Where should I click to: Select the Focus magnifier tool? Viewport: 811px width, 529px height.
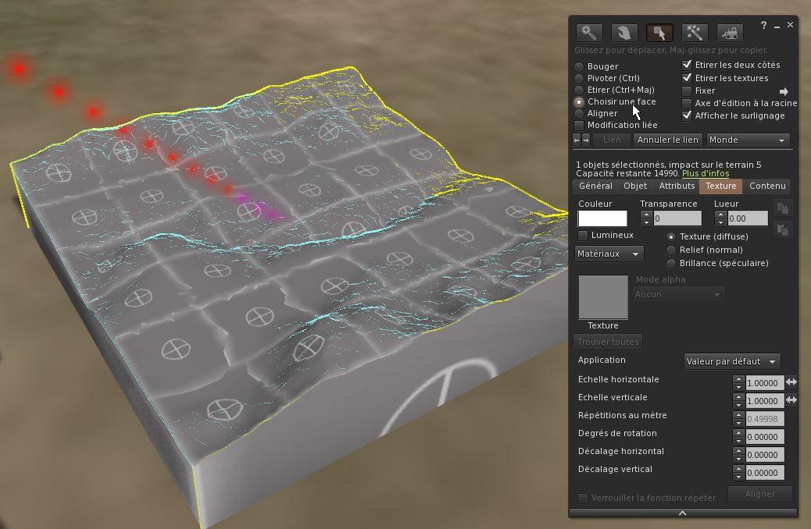tap(589, 33)
